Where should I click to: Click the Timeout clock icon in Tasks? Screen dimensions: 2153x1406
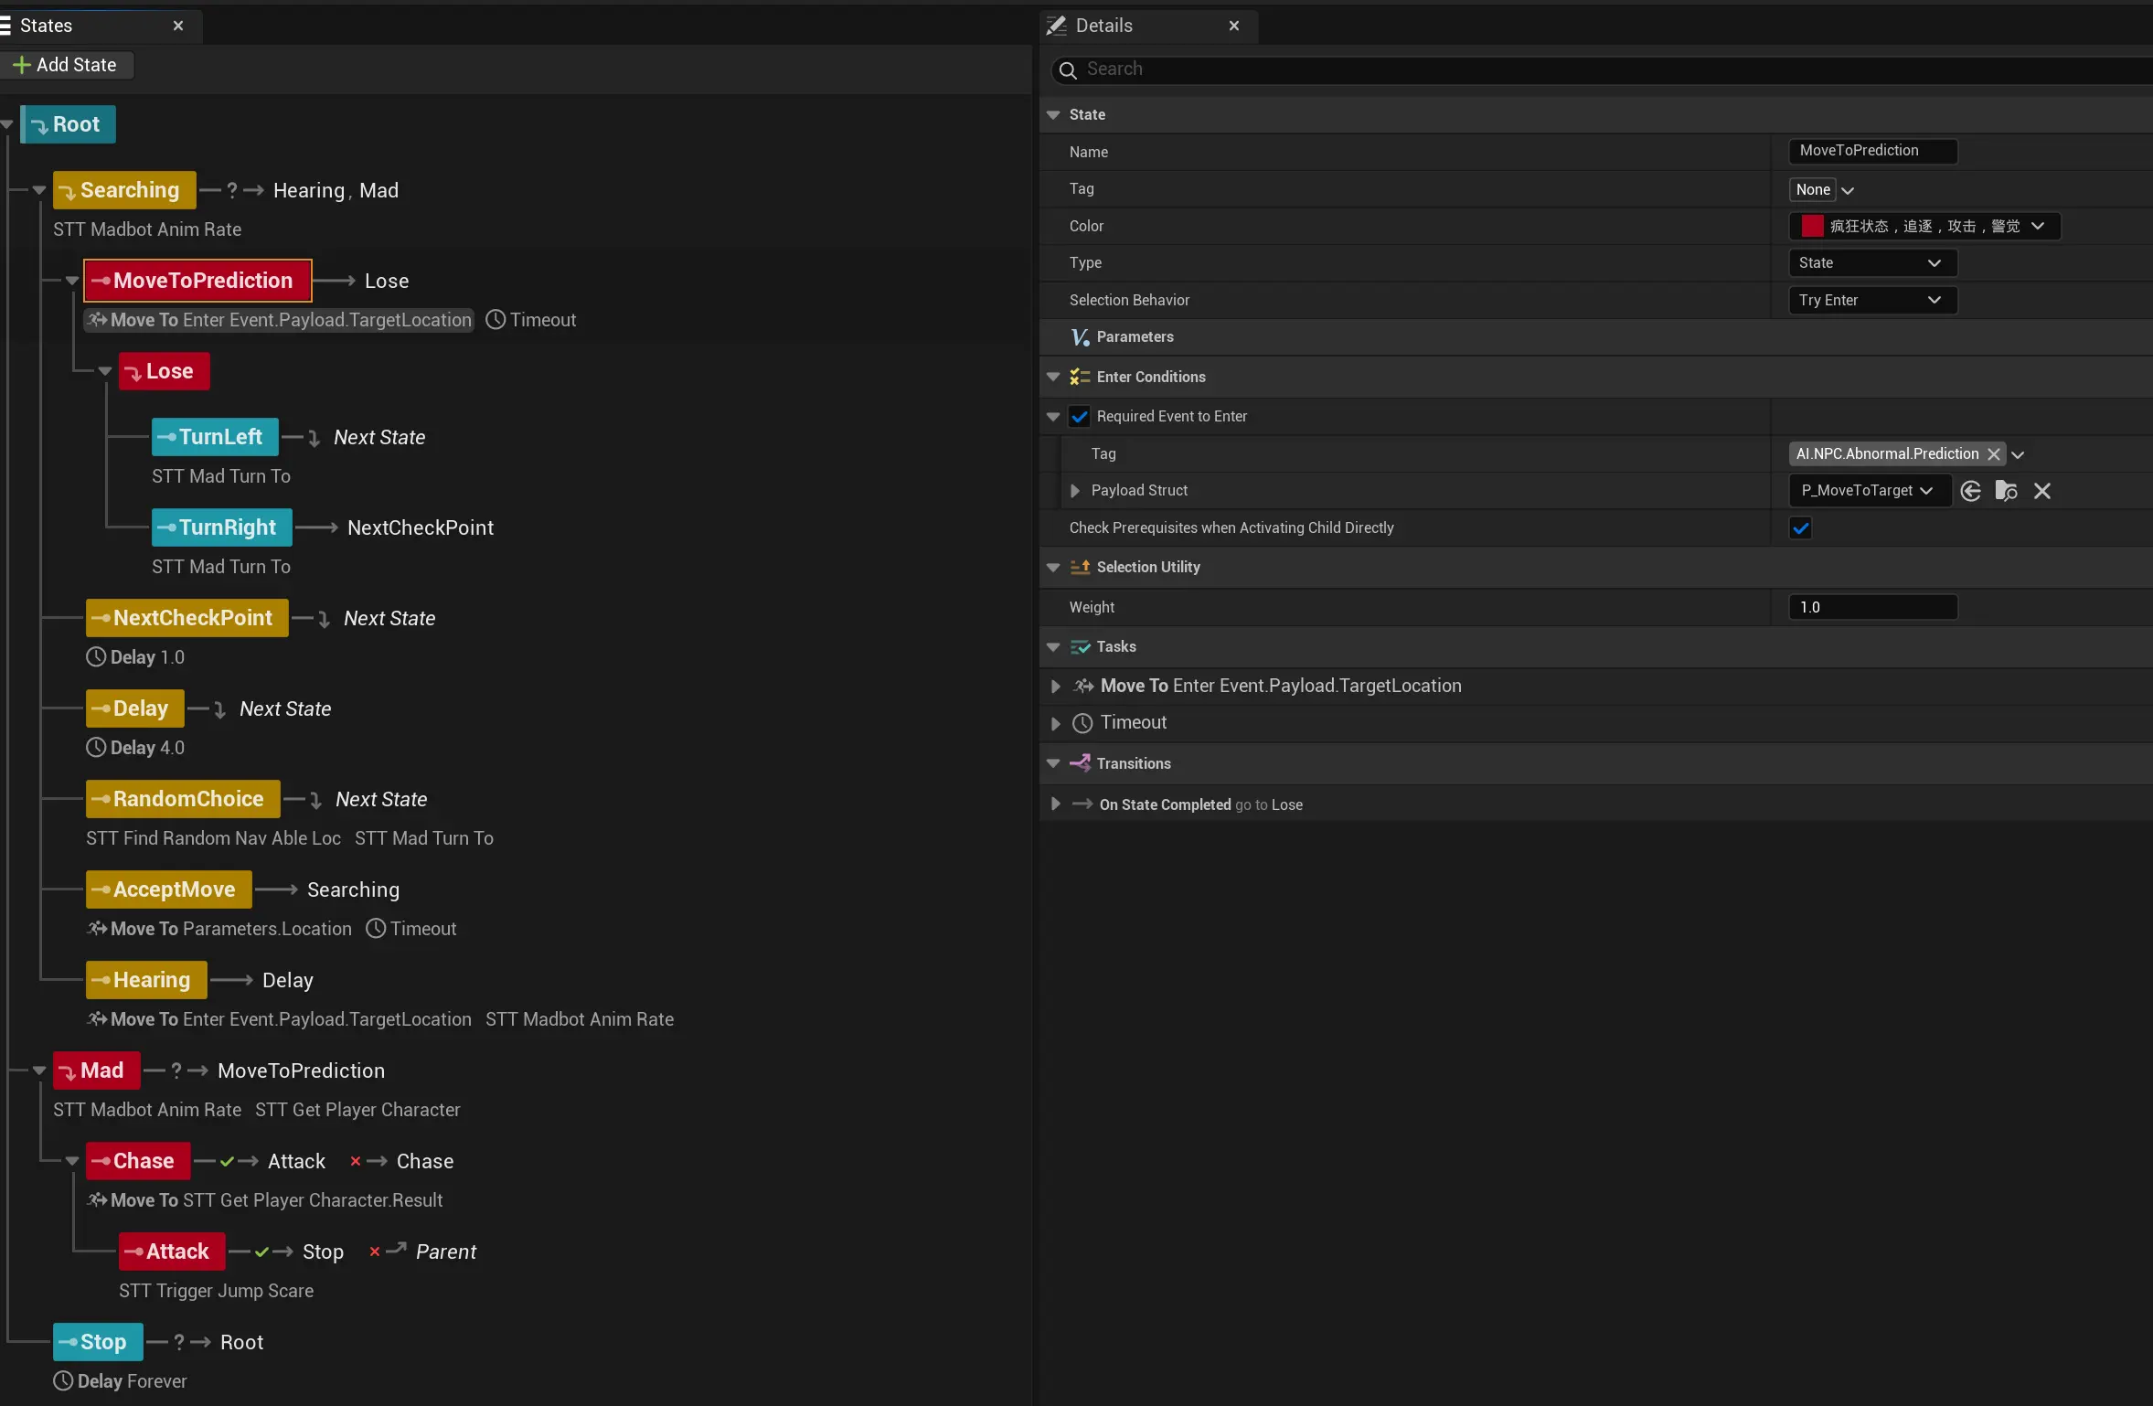coord(1082,723)
